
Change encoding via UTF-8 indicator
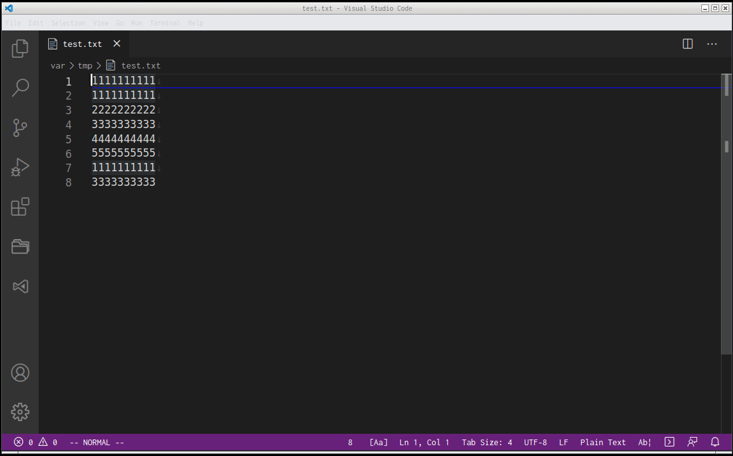[535, 442]
